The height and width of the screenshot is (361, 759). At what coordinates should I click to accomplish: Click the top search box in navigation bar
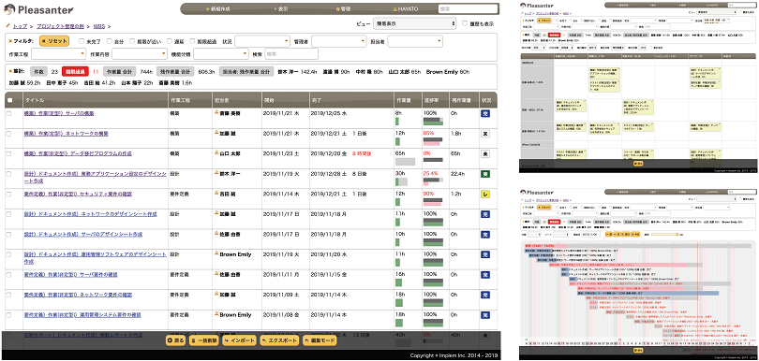[468, 8]
